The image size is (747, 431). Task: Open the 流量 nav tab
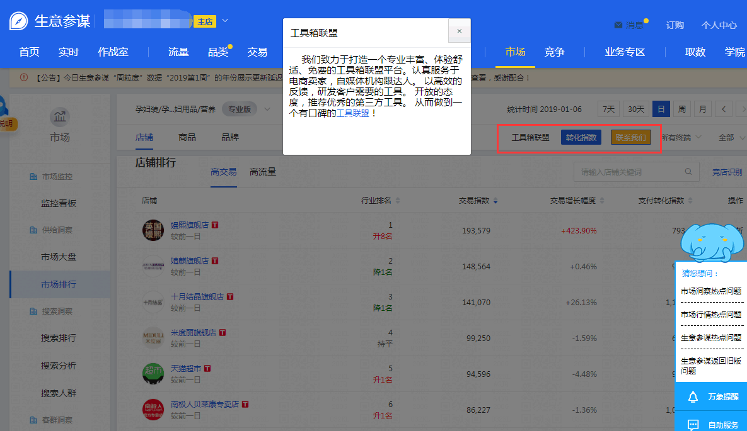point(178,52)
